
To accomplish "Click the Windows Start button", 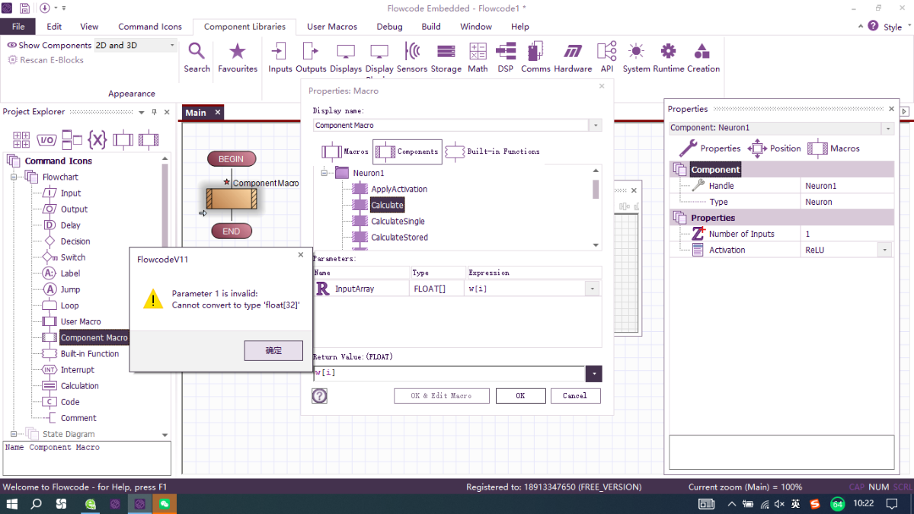I will point(11,503).
